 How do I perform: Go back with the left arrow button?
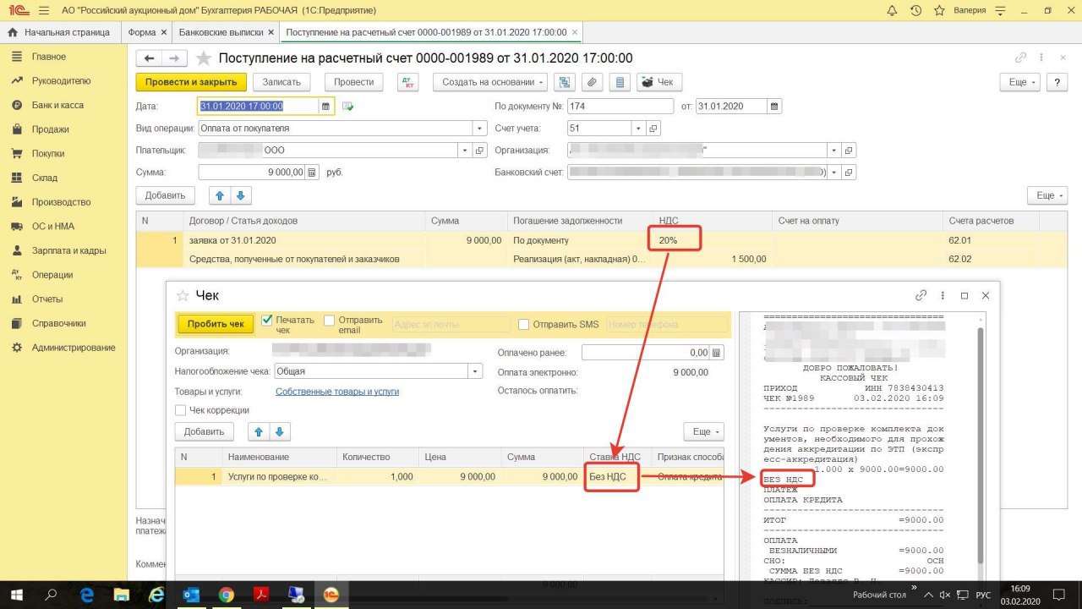(150, 58)
